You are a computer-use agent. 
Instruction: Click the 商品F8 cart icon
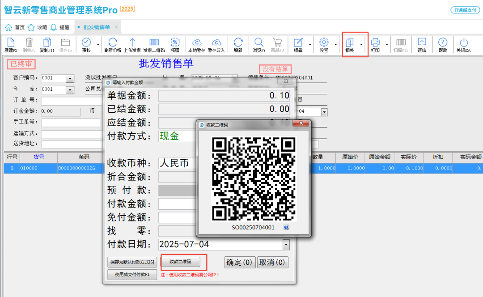coord(277,42)
